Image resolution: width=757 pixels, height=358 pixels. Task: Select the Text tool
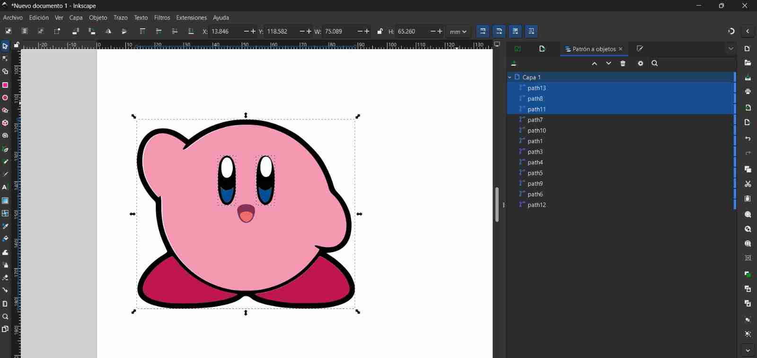click(x=5, y=187)
